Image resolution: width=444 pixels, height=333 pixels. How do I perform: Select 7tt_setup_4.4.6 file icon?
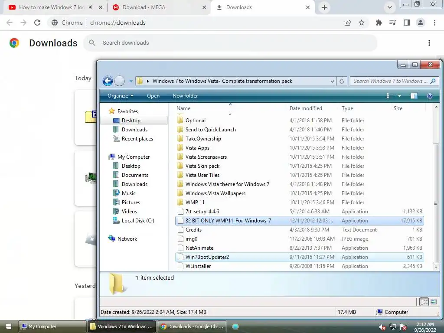pyautogui.click(x=180, y=211)
